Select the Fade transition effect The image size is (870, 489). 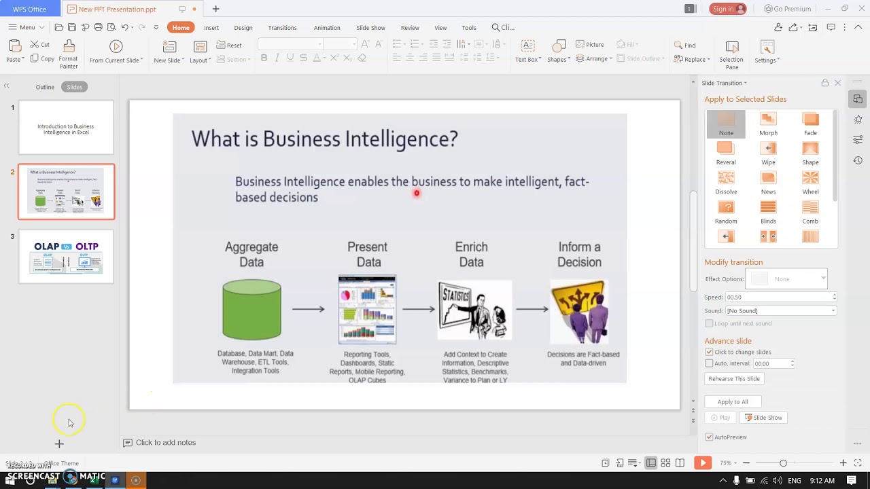click(810, 124)
